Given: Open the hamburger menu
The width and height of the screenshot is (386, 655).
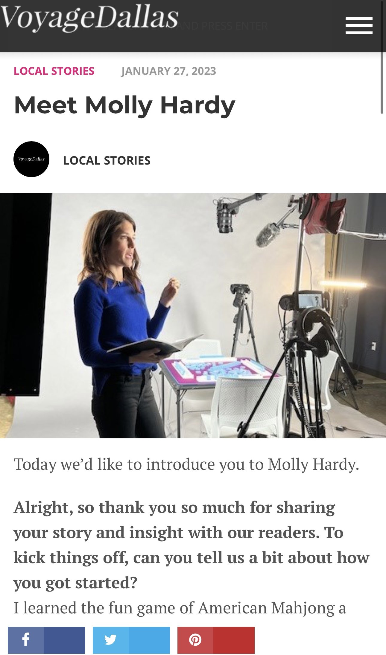Looking at the screenshot, I should click(359, 25).
